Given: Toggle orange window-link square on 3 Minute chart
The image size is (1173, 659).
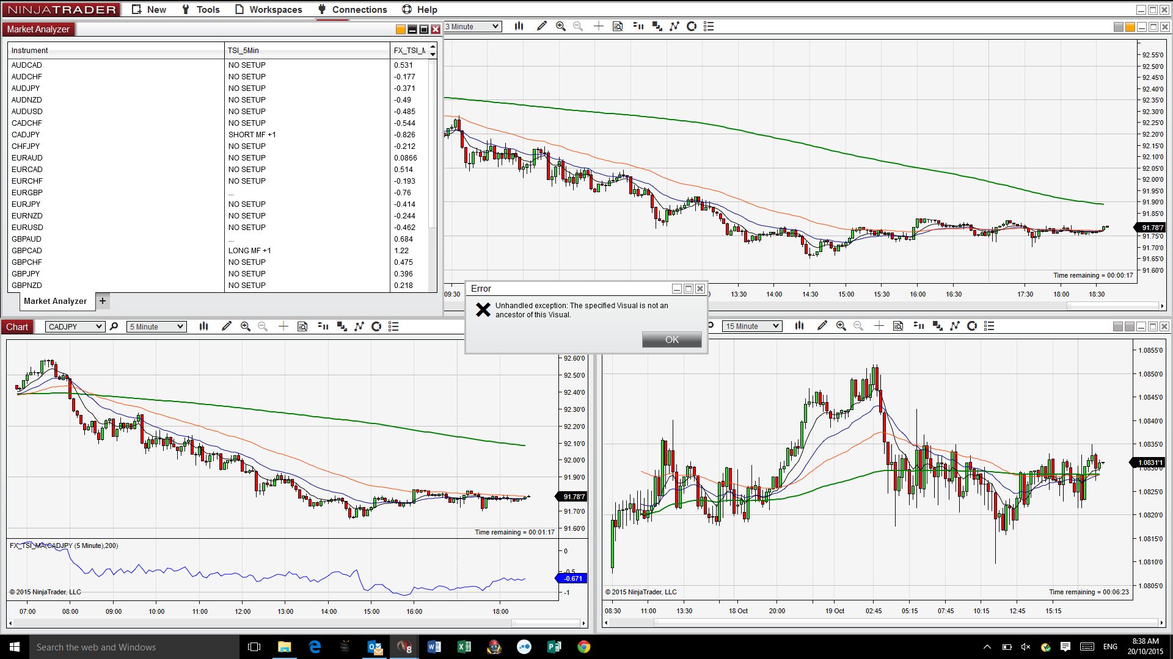Looking at the screenshot, I should click(1130, 27).
